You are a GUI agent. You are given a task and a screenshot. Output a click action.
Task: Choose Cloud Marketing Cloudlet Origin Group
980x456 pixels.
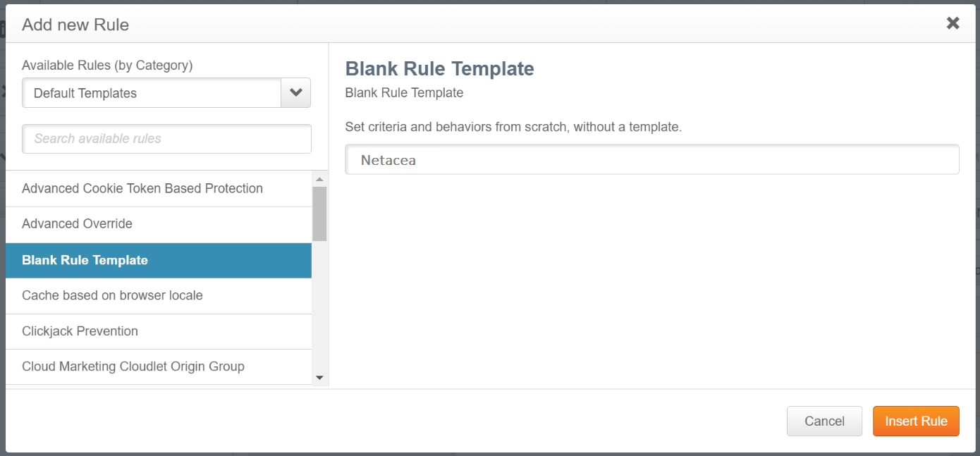click(x=133, y=366)
